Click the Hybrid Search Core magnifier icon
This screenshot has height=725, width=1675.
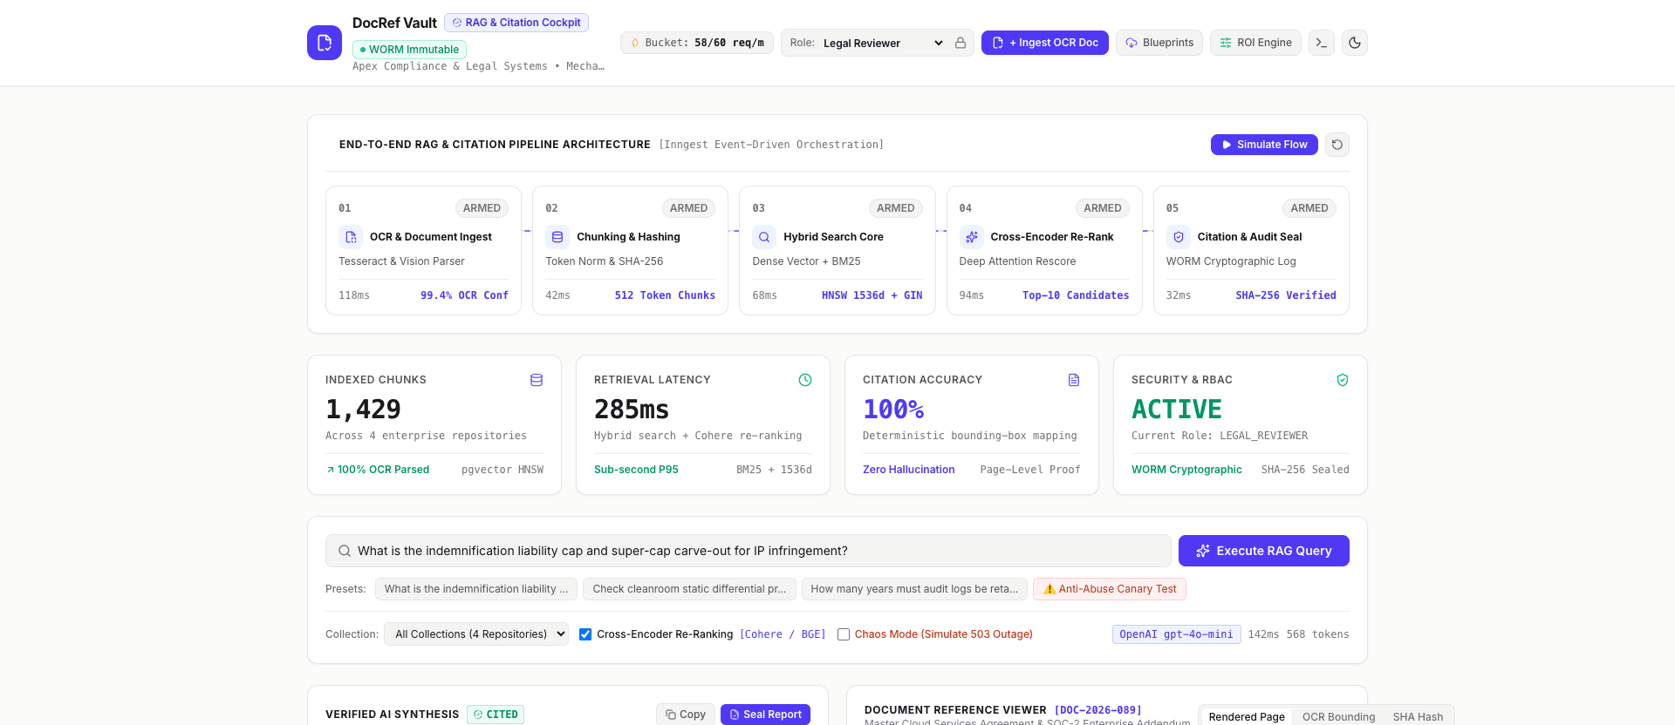coord(764,237)
